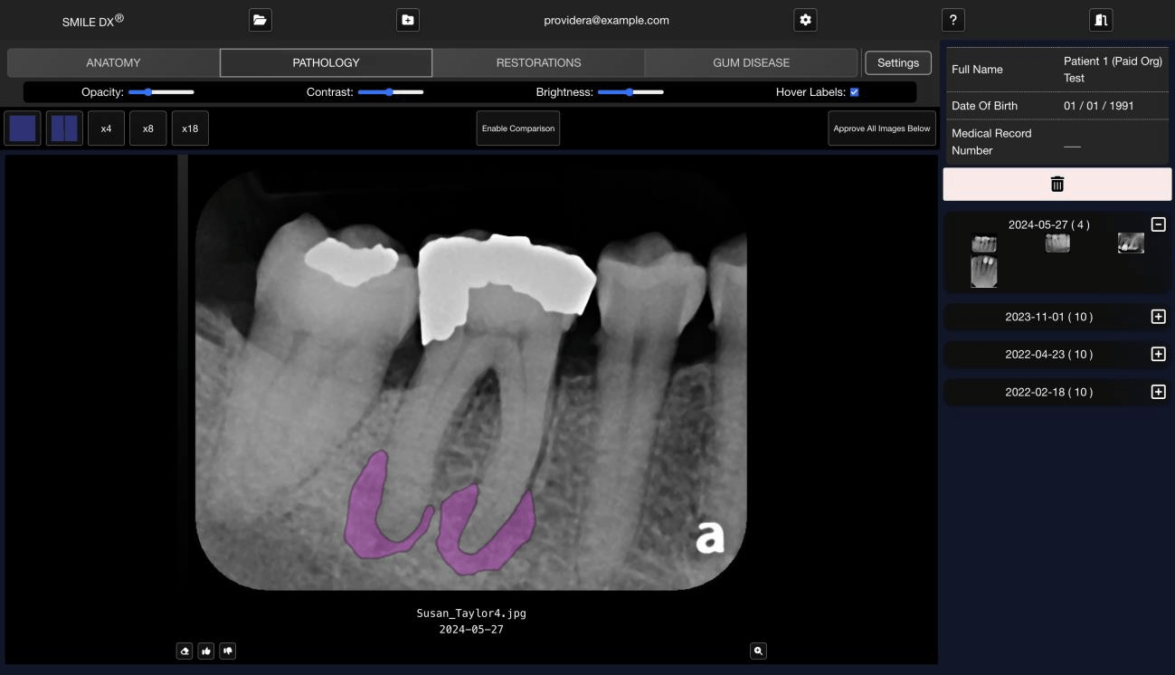
Task: Click the eraser icon below the x-ray
Action: tap(185, 651)
